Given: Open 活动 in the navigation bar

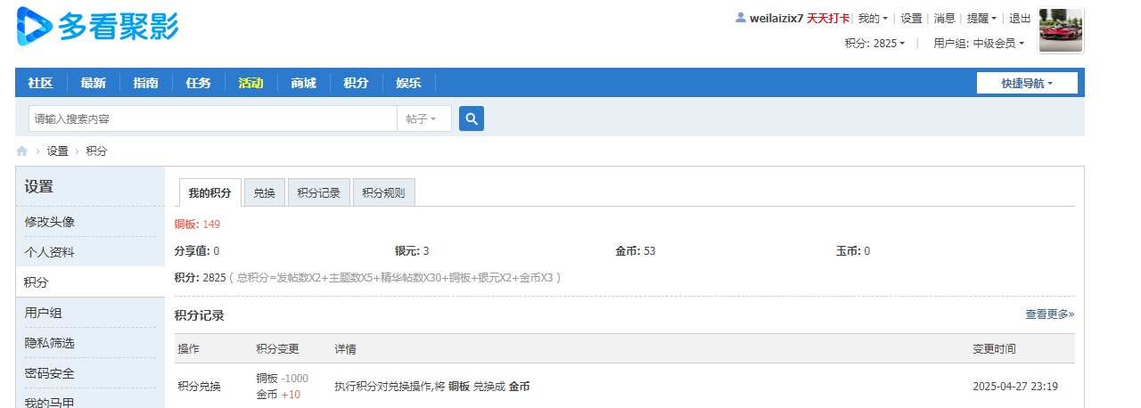Looking at the screenshot, I should click(x=250, y=83).
